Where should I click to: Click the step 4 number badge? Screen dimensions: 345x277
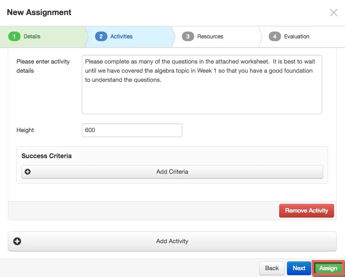click(275, 37)
